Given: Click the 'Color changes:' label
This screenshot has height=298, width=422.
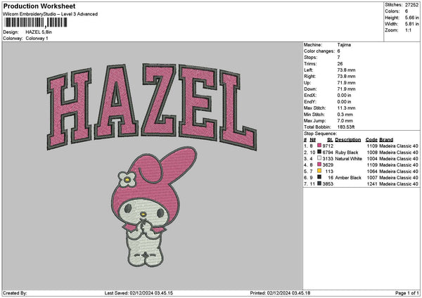Looking at the screenshot, I should click(319, 51).
